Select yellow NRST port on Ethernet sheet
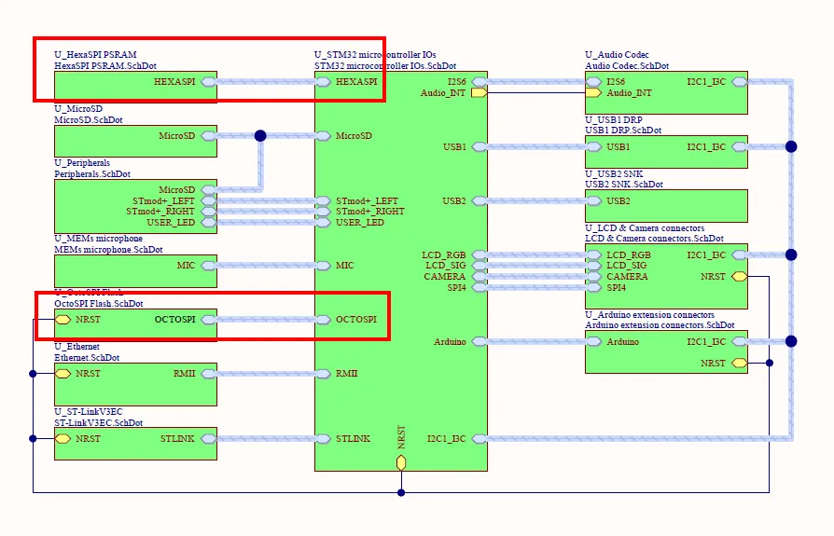834x536 pixels. [x=63, y=374]
